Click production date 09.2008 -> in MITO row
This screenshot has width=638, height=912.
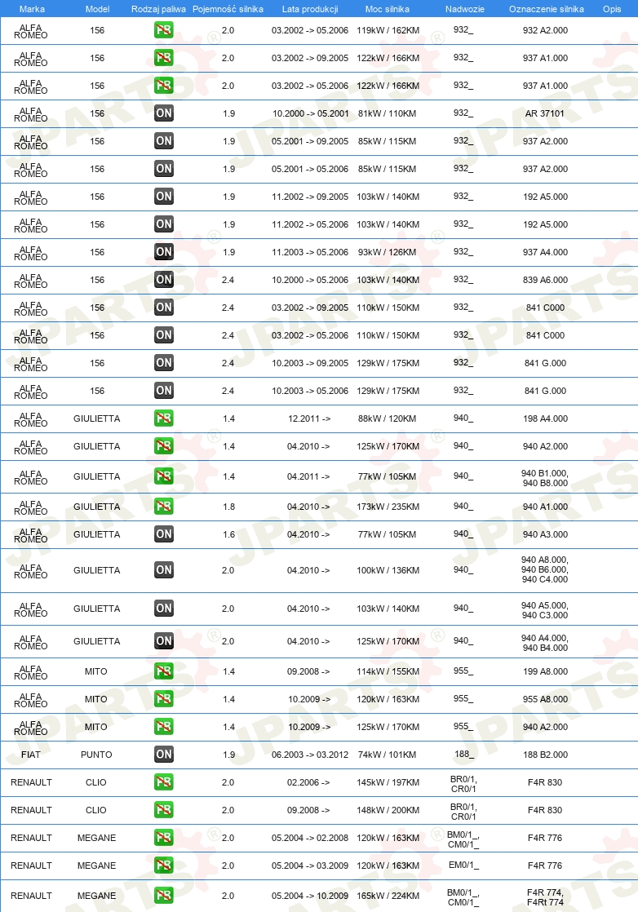coord(308,672)
